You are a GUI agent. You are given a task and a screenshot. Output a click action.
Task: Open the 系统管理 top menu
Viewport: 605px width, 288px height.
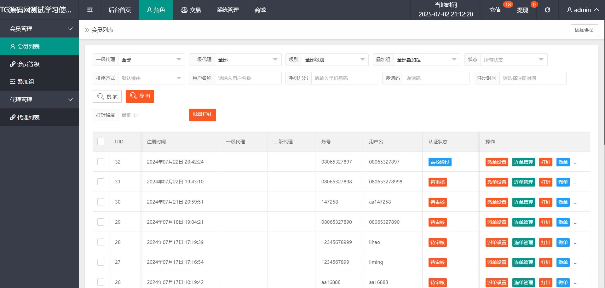[x=228, y=10]
